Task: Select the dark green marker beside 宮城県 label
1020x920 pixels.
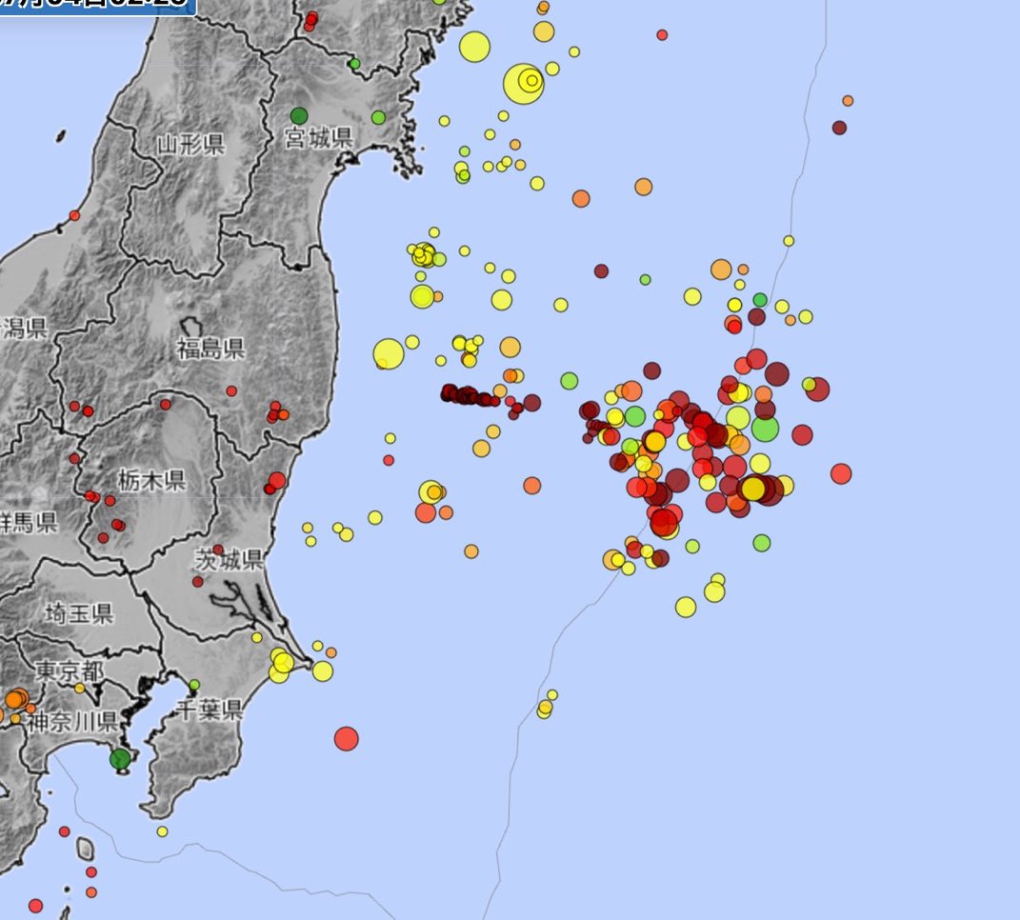Action: click(x=299, y=116)
